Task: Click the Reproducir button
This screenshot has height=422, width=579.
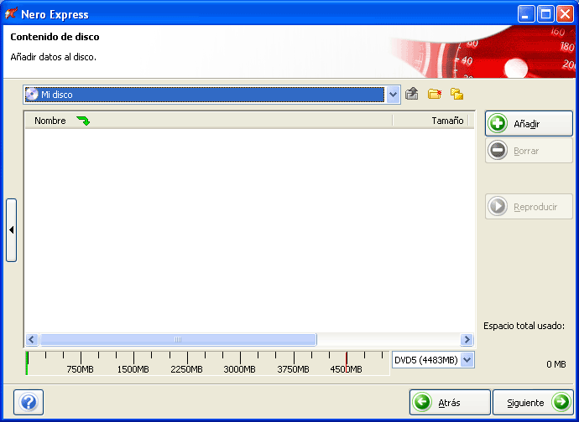Action: pyautogui.click(x=529, y=206)
